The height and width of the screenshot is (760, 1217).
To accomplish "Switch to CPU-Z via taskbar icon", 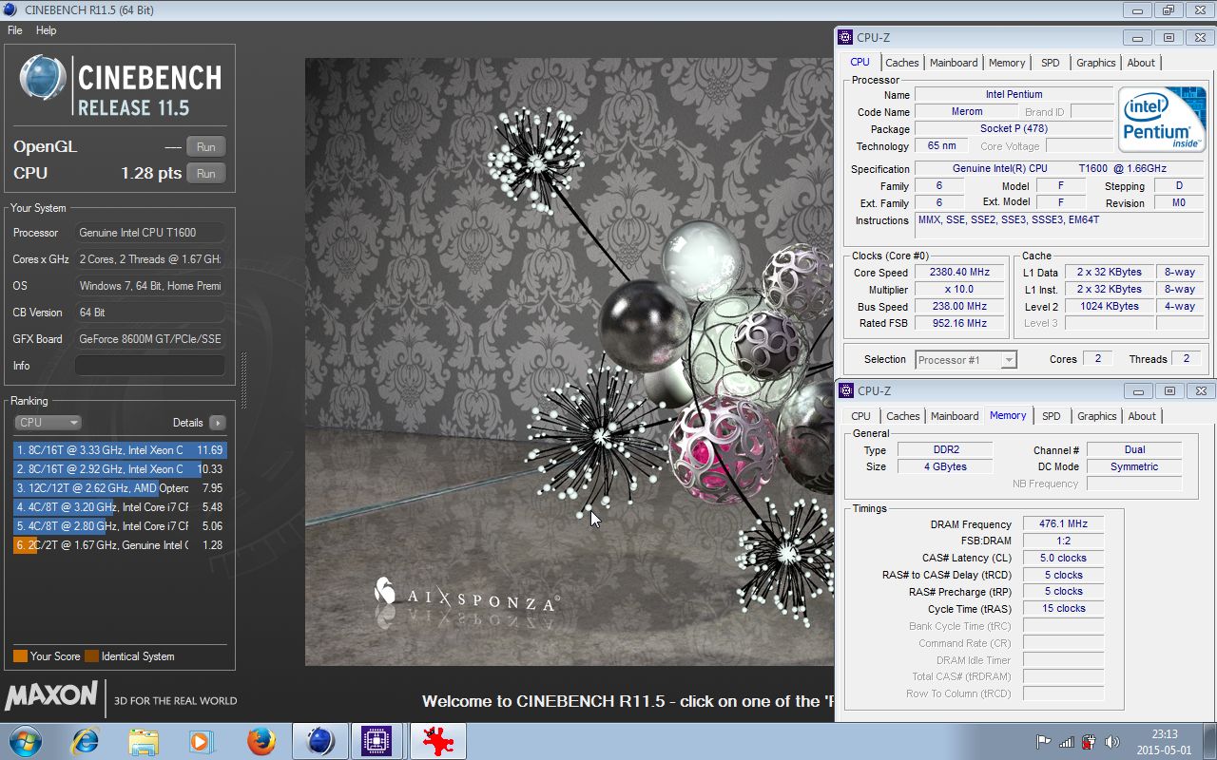I will pyautogui.click(x=377, y=741).
